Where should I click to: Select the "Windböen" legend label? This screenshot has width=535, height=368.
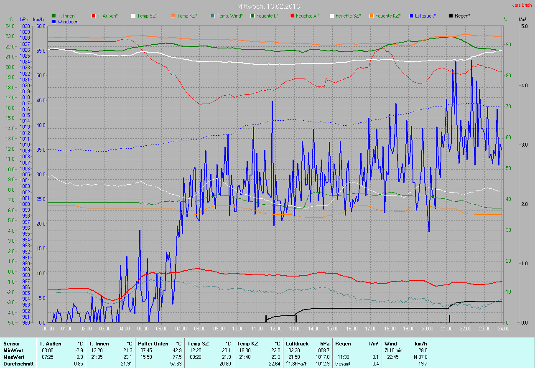click(68, 21)
